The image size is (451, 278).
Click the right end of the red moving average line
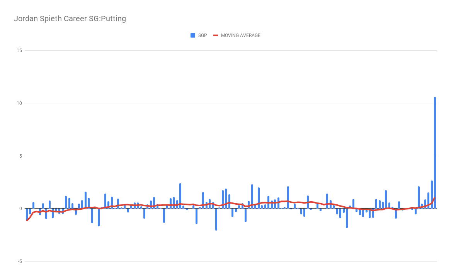435,198
